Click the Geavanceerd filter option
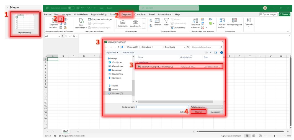Viewport: 294px width, 140px height. coord(178,28)
